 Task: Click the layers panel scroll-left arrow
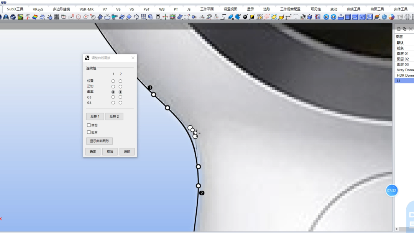pos(397,229)
